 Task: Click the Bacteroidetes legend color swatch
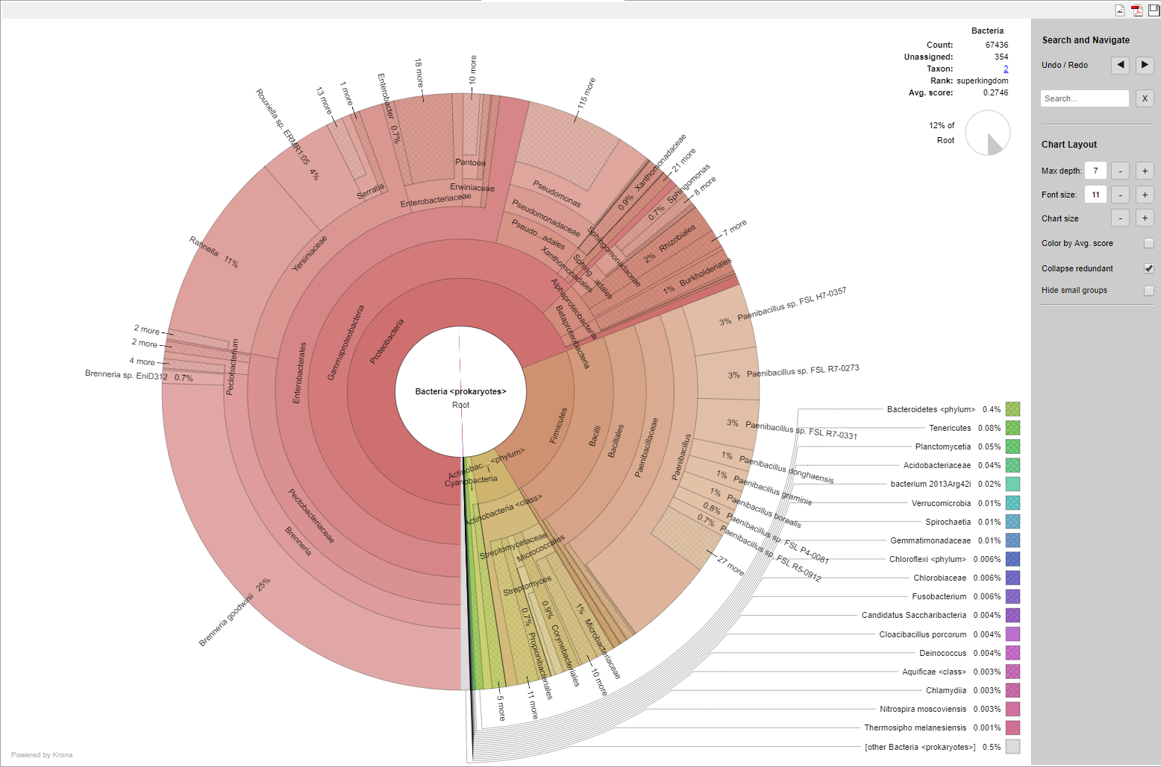coord(1013,409)
